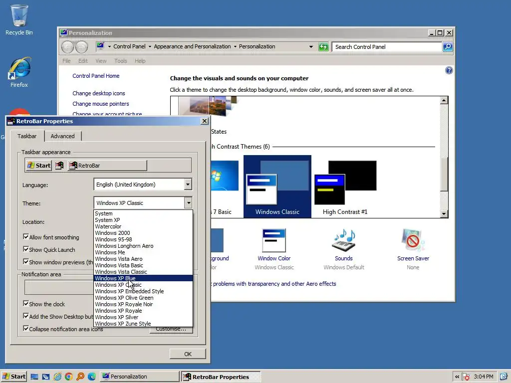The height and width of the screenshot is (383, 511).
Task: Switch to the Advanced tab
Action: (62, 136)
